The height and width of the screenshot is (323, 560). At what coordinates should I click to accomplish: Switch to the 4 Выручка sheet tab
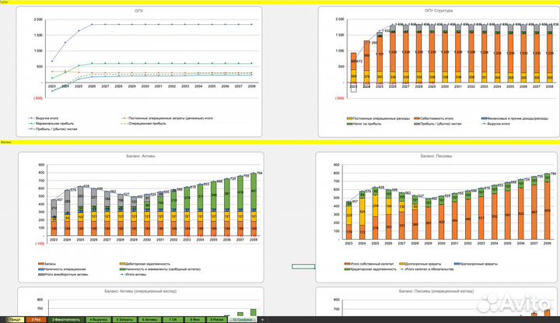98,320
